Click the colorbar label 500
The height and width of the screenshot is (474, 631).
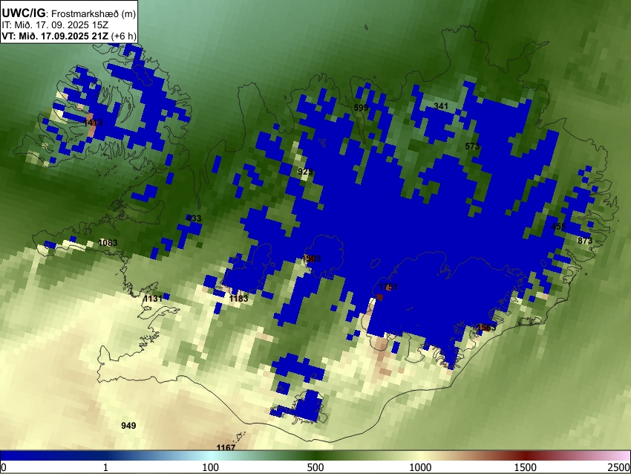tap(315, 467)
